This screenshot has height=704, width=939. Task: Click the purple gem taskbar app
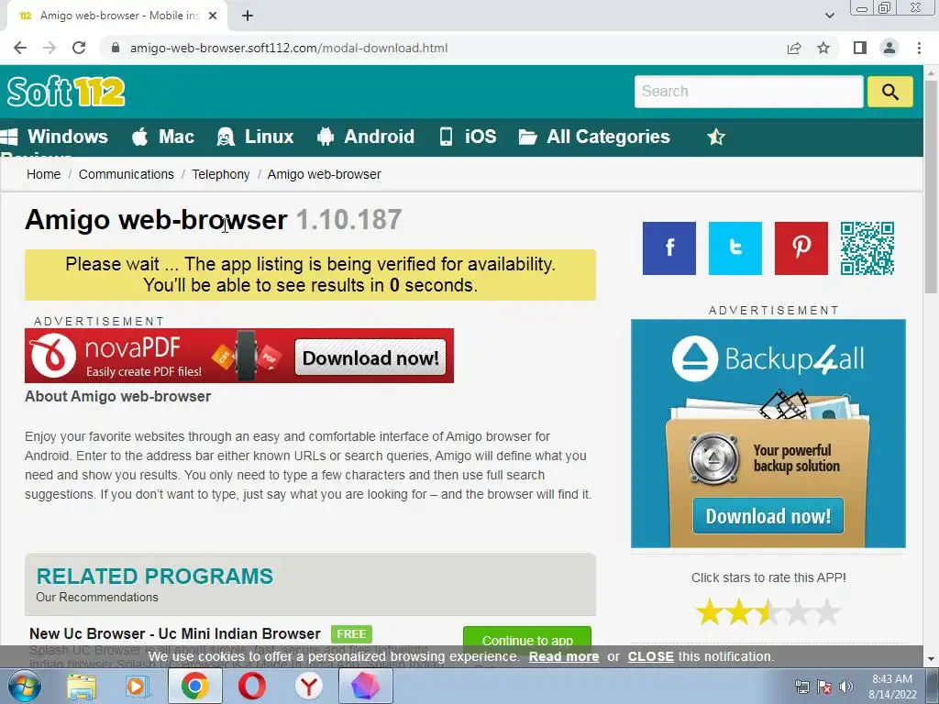click(x=366, y=686)
